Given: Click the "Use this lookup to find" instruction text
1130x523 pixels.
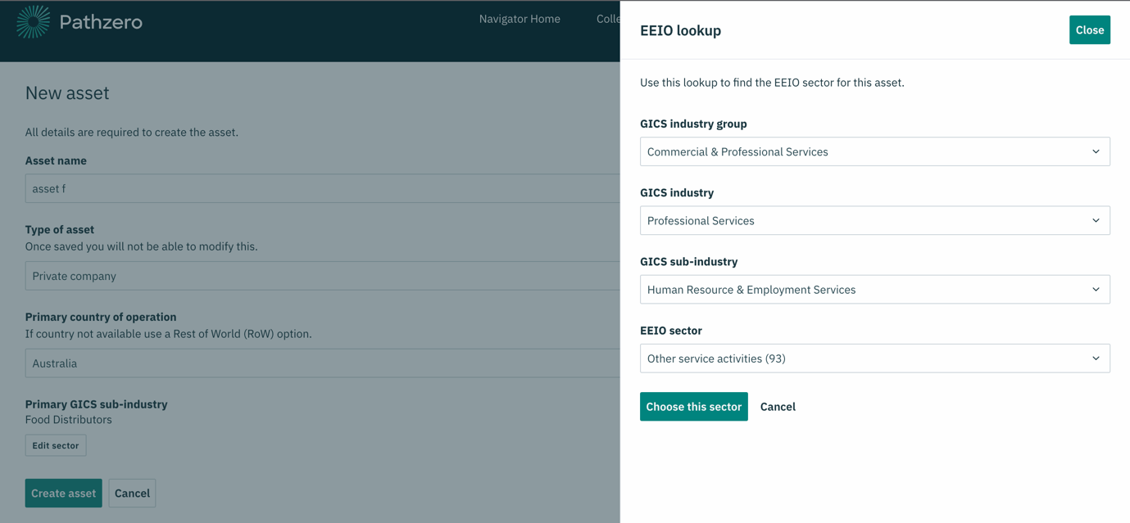Looking at the screenshot, I should 772,83.
